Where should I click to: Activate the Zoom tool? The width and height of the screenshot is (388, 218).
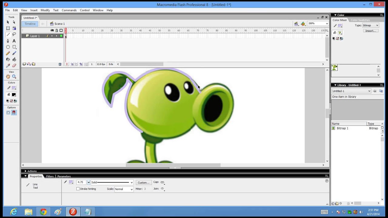pyautogui.click(x=14, y=77)
